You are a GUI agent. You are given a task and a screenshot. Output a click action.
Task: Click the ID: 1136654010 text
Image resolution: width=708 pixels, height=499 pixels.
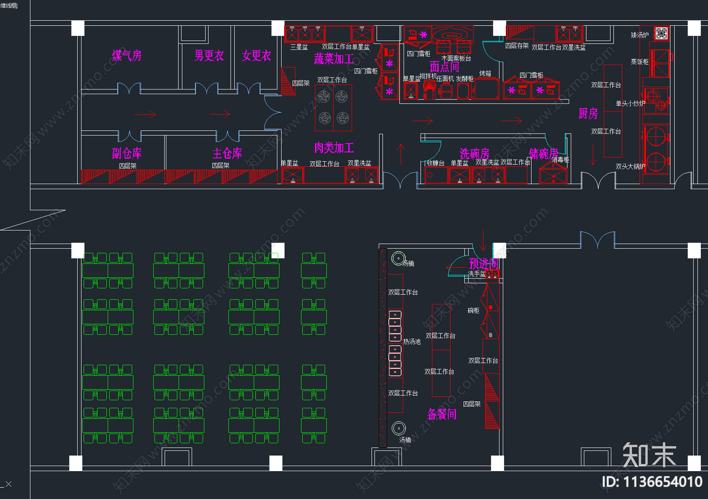[652, 482]
